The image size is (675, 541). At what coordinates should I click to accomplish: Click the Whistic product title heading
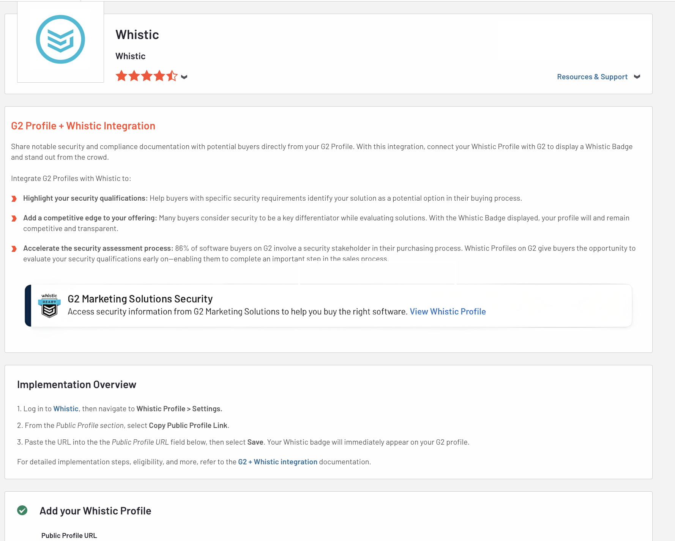pyautogui.click(x=137, y=35)
